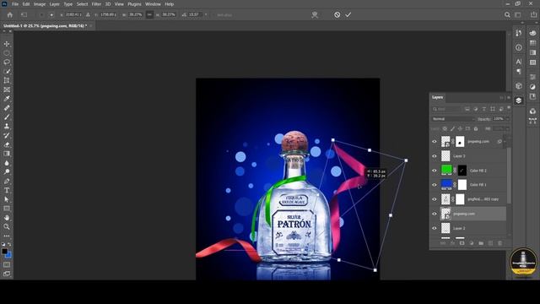Select the Zoom tool
Viewport: 540px width, 304px height.
[x=7, y=227]
